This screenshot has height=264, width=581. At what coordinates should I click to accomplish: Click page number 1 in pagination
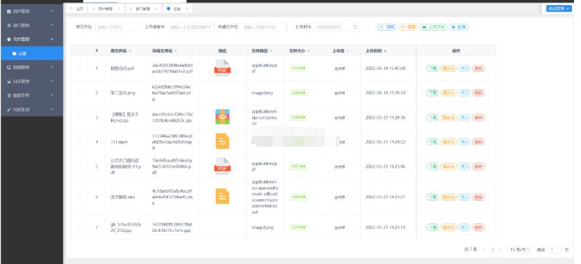493,250
